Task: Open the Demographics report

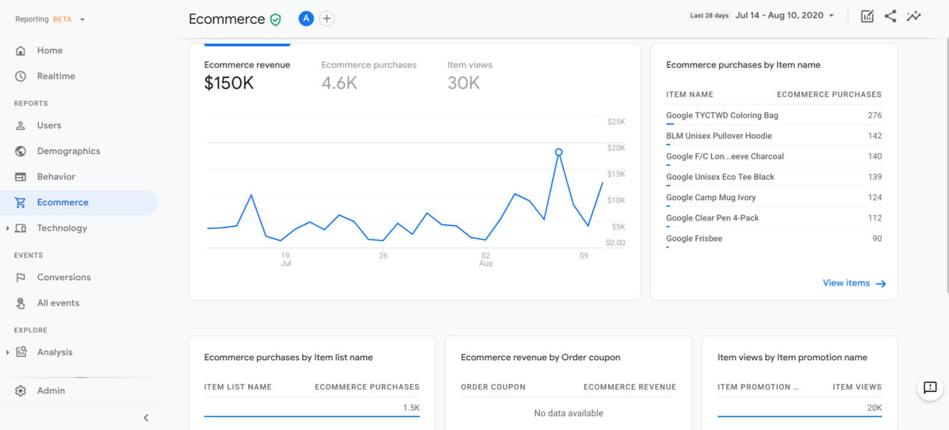Action: click(68, 151)
